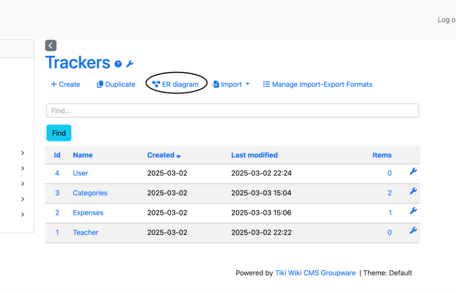Image resolution: width=456 pixels, height=293 pixels.
Task: Expand the first sidebar chevron item
Action: (x=23, y=153)
